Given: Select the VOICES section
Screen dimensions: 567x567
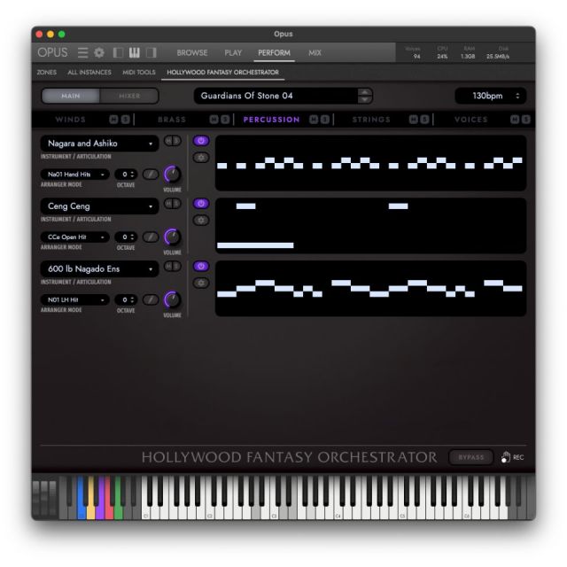Looking at the screenshot, I should [x=471, y=120].
